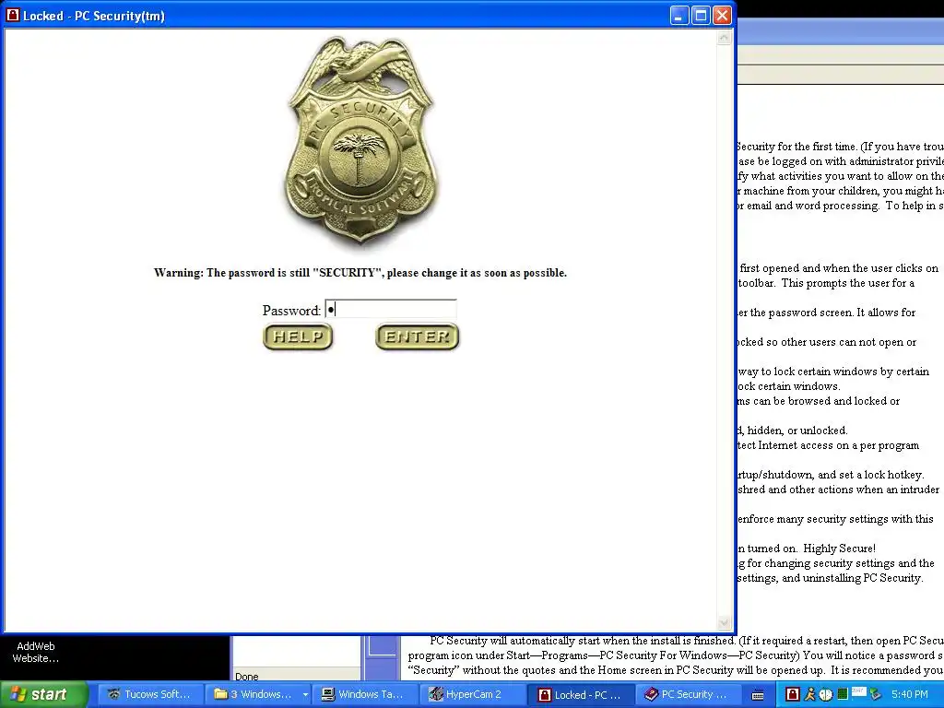
Task: Click the Safely Remove Hardware tray icon
Action: 875,694
